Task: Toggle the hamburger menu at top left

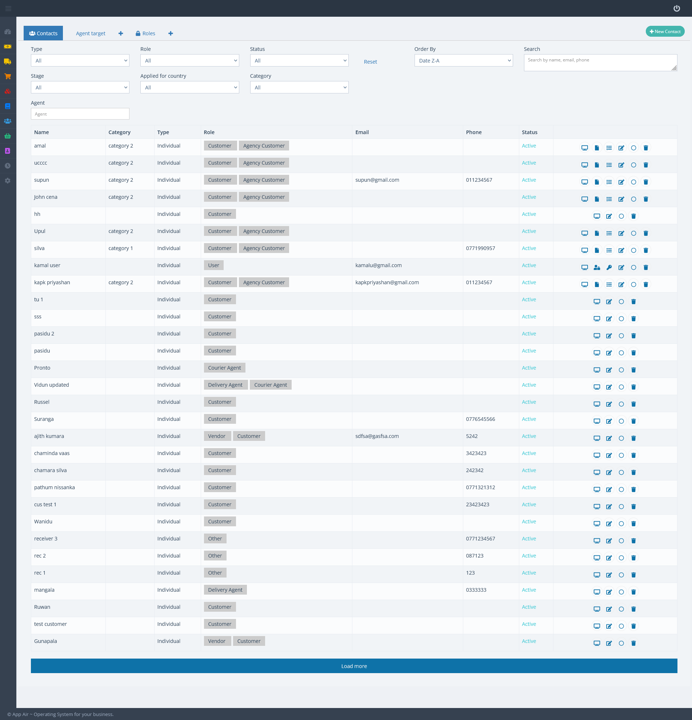Action: (8, 8)
